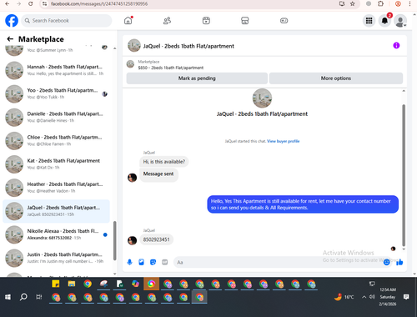Viewport: 417px width, 317px height.
Task: Click the phone number message 8502923451
Action: 156,239
